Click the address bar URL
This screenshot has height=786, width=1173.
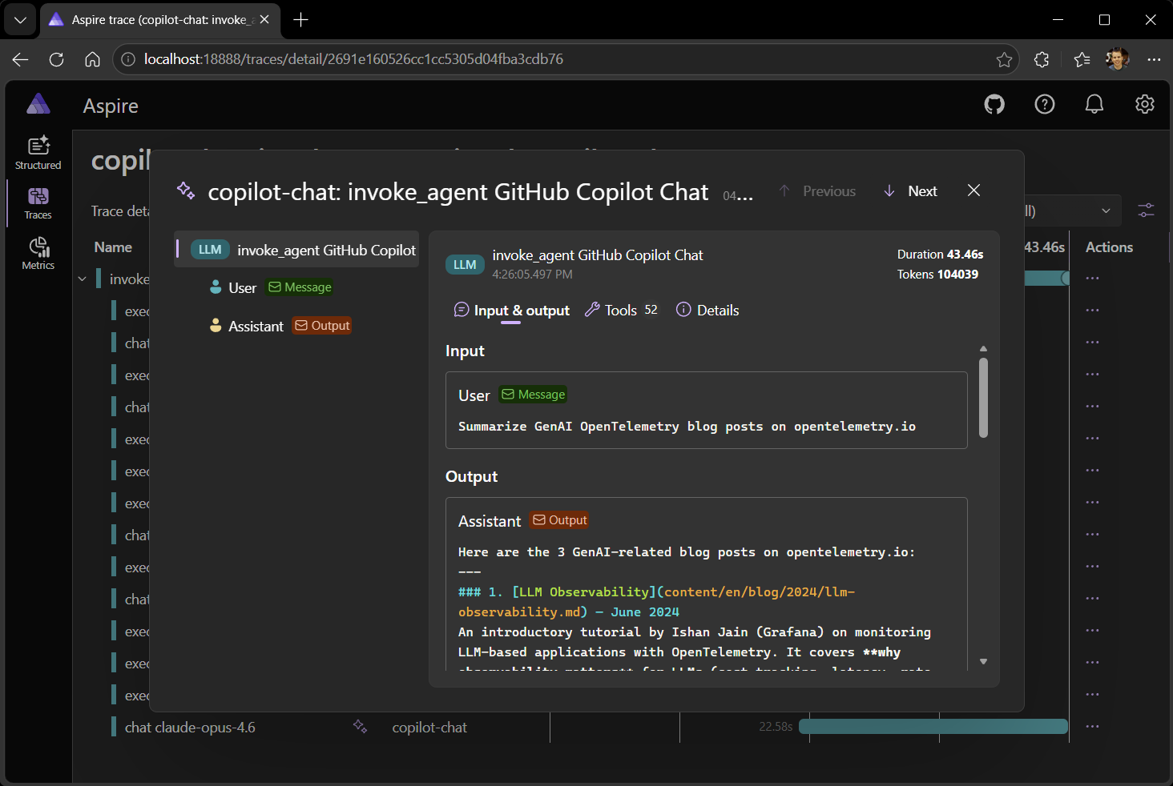[353, 59]
